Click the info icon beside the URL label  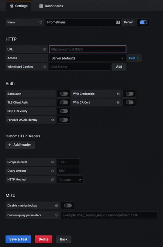coord(45,49)
